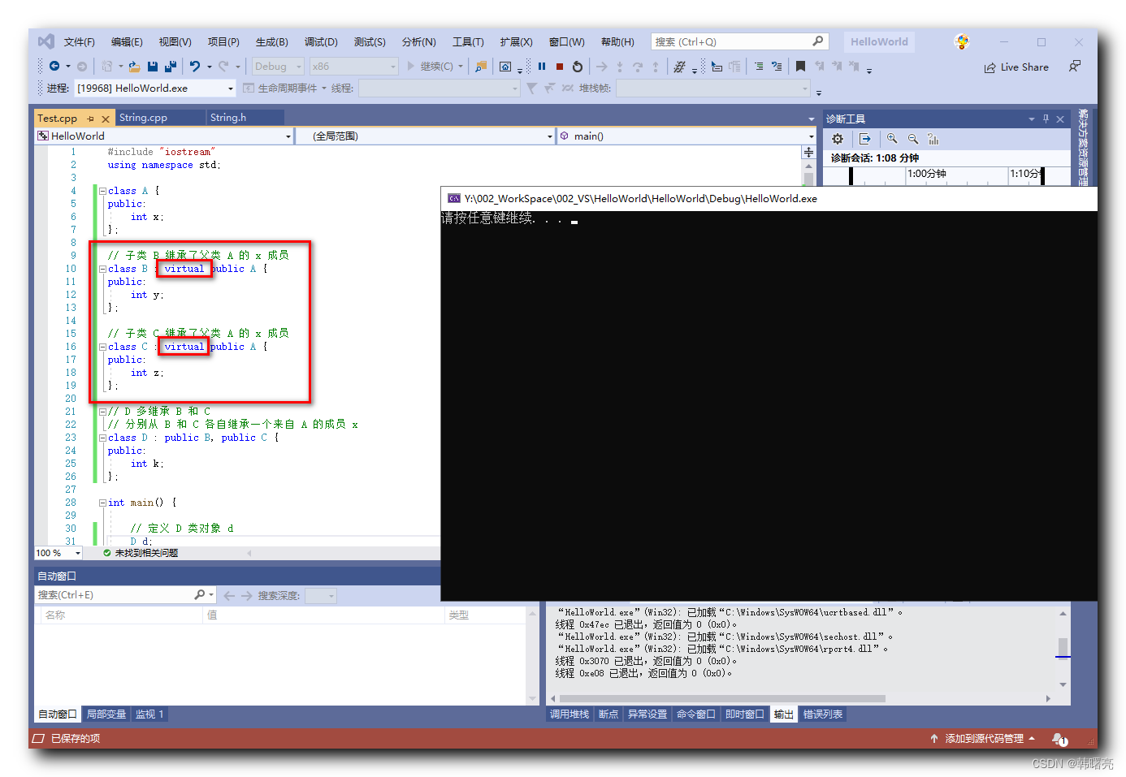Toggle auto-hide pin on Diagnostic Tools panel
The image size is (1126, 777).
(x=1046, y=119)
